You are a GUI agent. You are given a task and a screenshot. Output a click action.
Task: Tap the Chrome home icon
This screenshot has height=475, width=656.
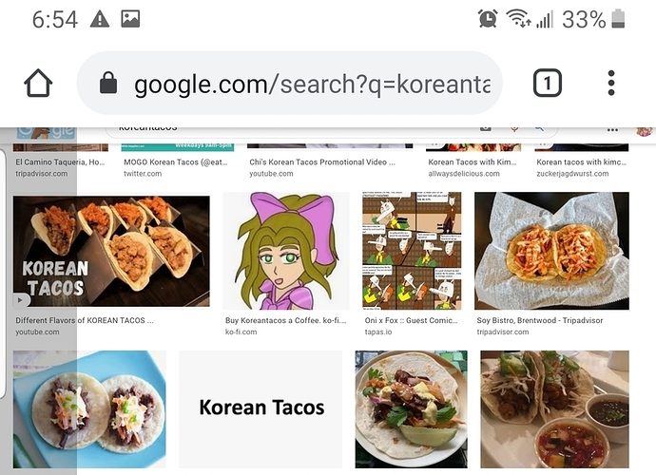point(39,84)
